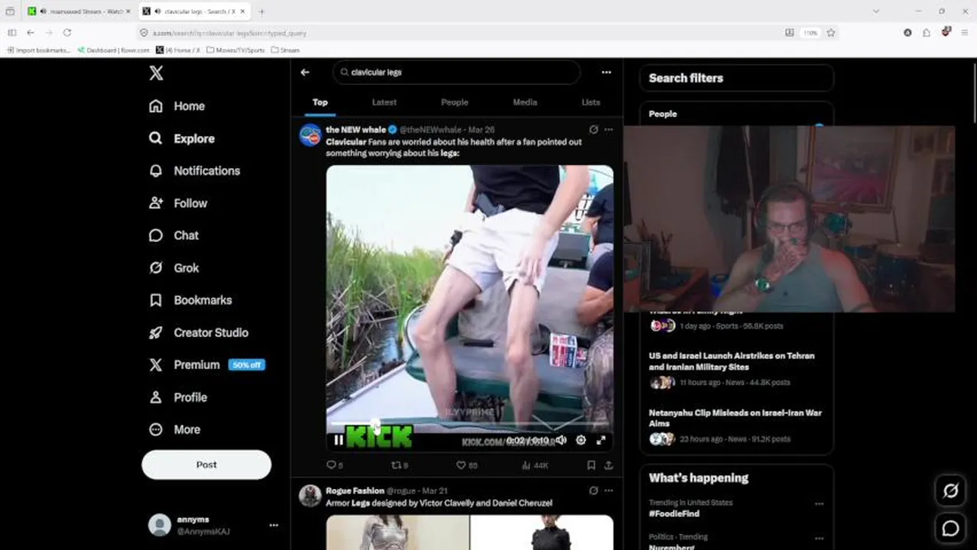The image size is (977, 550).
Task: Click the Post button
Action: pos(206,464)
